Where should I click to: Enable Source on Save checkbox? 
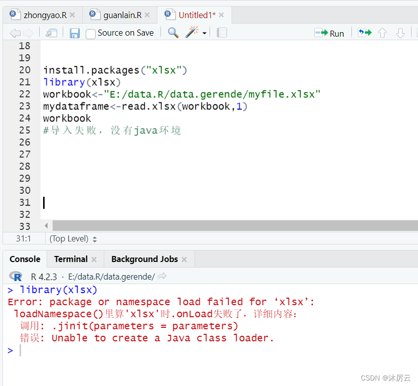coord(91,34)
